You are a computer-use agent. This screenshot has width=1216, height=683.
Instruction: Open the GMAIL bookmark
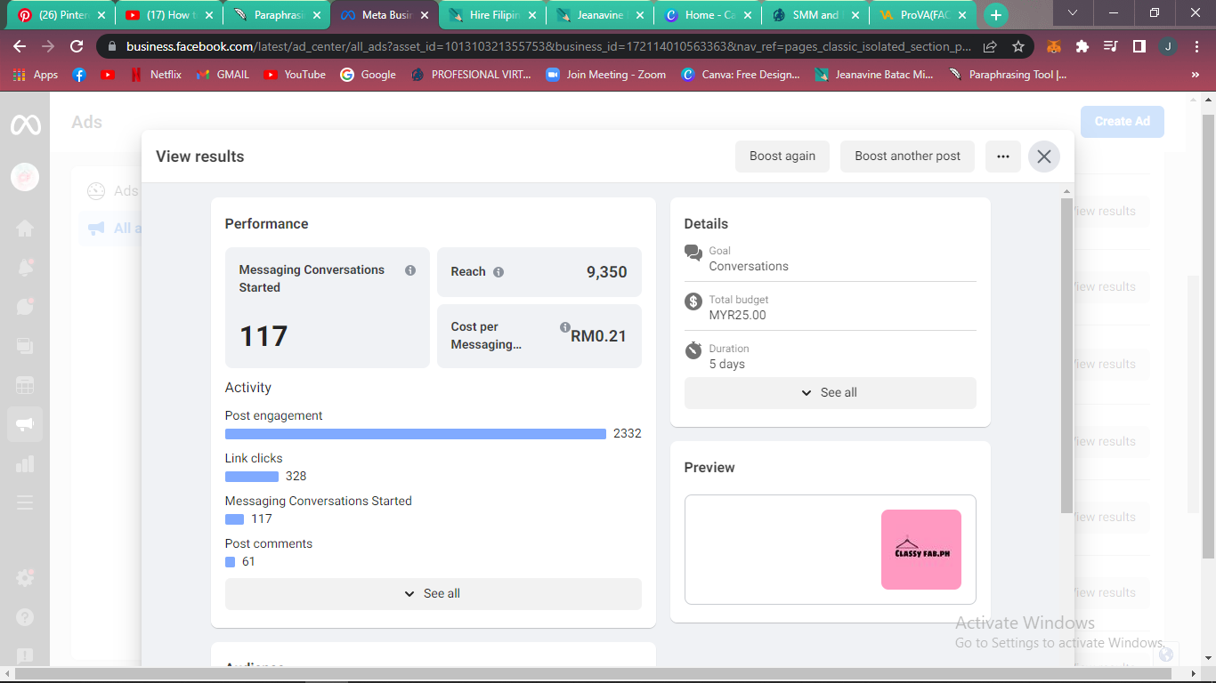(x=223, y=75)
